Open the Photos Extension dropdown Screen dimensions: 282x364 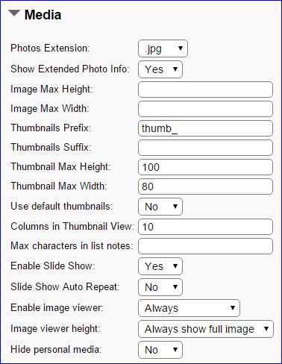click(x=163, y=48)
